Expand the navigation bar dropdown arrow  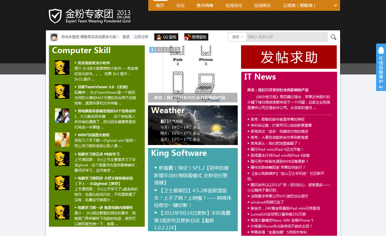[336, 5]
